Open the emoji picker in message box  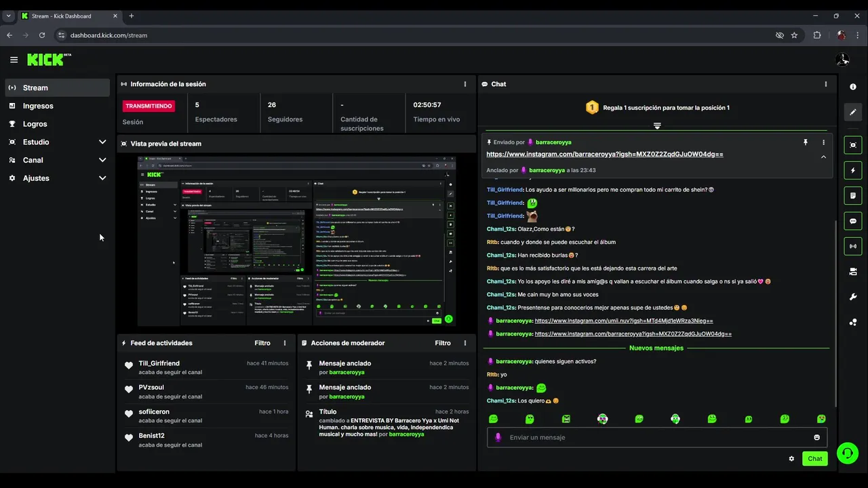pos(816,437)
